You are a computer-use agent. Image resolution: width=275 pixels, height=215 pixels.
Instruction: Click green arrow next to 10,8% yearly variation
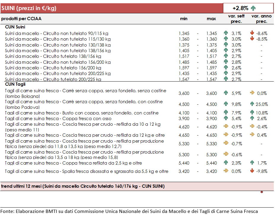[x=252, y=112]
